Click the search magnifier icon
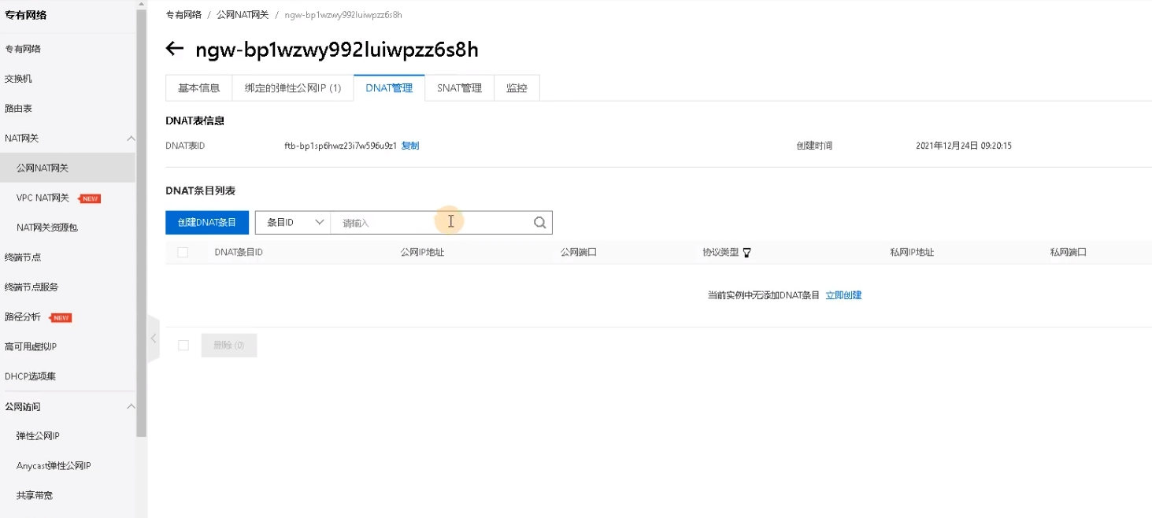Image resolution: width=1152 pixels, height=518 pixels. [x=539, y=222]
